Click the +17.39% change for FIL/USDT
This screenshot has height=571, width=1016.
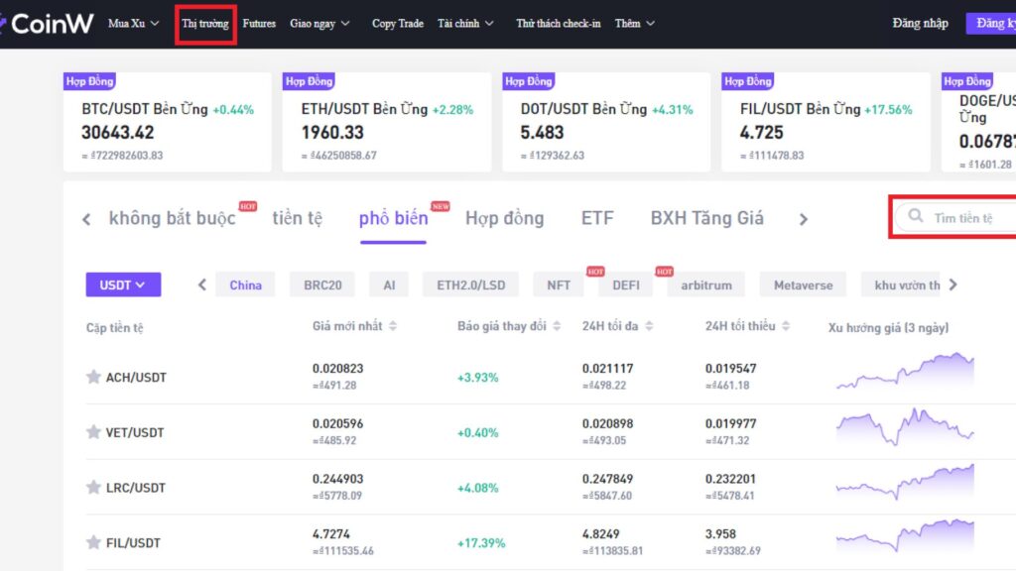(481, 543)
